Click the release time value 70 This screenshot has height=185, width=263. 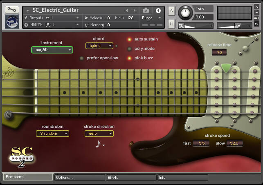(x=219, y=52)
